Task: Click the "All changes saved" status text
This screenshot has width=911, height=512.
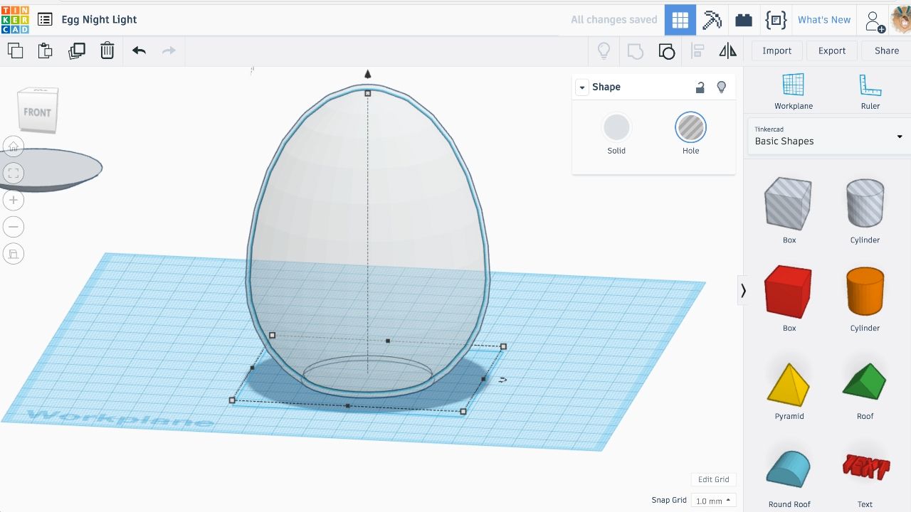Action: [x=614, y=20]
